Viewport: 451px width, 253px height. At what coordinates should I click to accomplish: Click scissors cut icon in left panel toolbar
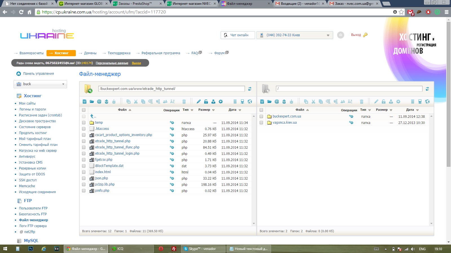(136, 101)
